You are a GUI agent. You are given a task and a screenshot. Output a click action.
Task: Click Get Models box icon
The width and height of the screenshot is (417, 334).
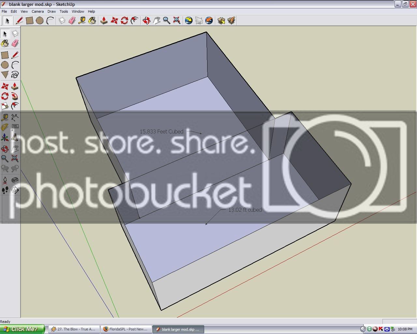pyautogui.click(x=221, y=21)
